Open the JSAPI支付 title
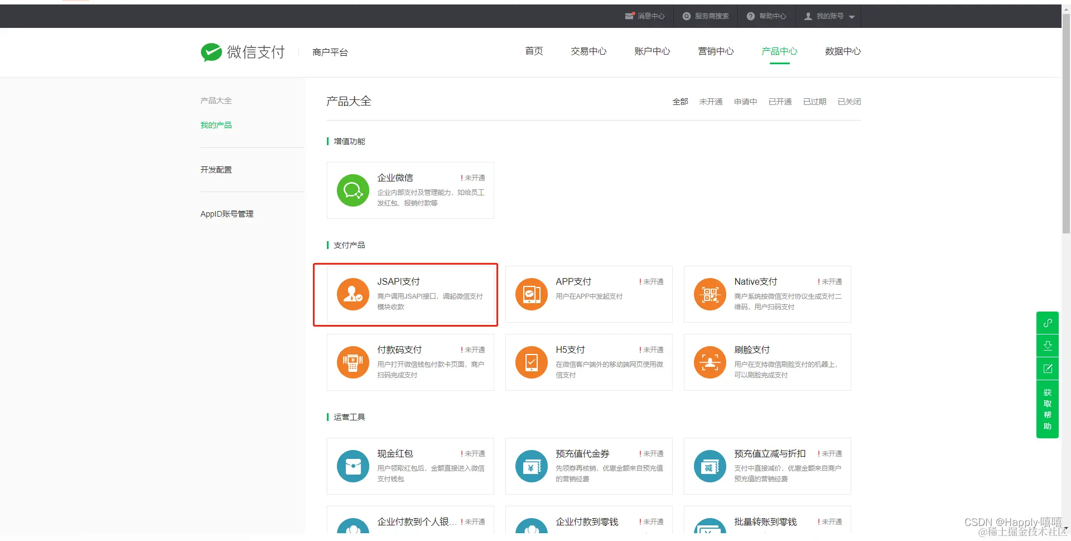Screen dimensions: 1071x541 click(x=398, y=282)
